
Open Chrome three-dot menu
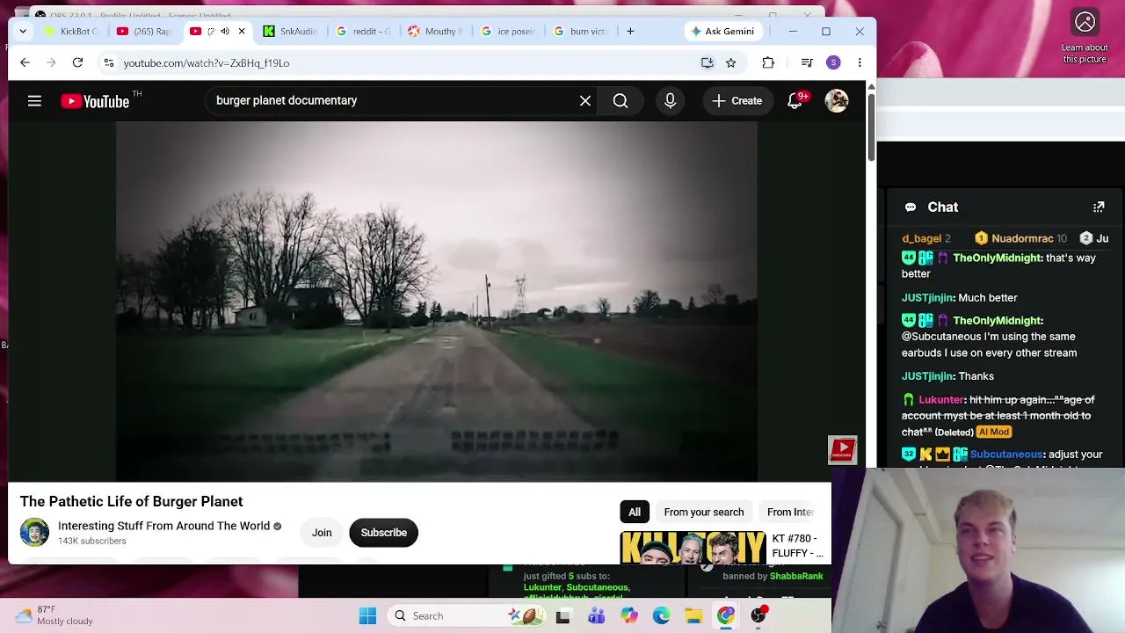(x=860, y=62)
